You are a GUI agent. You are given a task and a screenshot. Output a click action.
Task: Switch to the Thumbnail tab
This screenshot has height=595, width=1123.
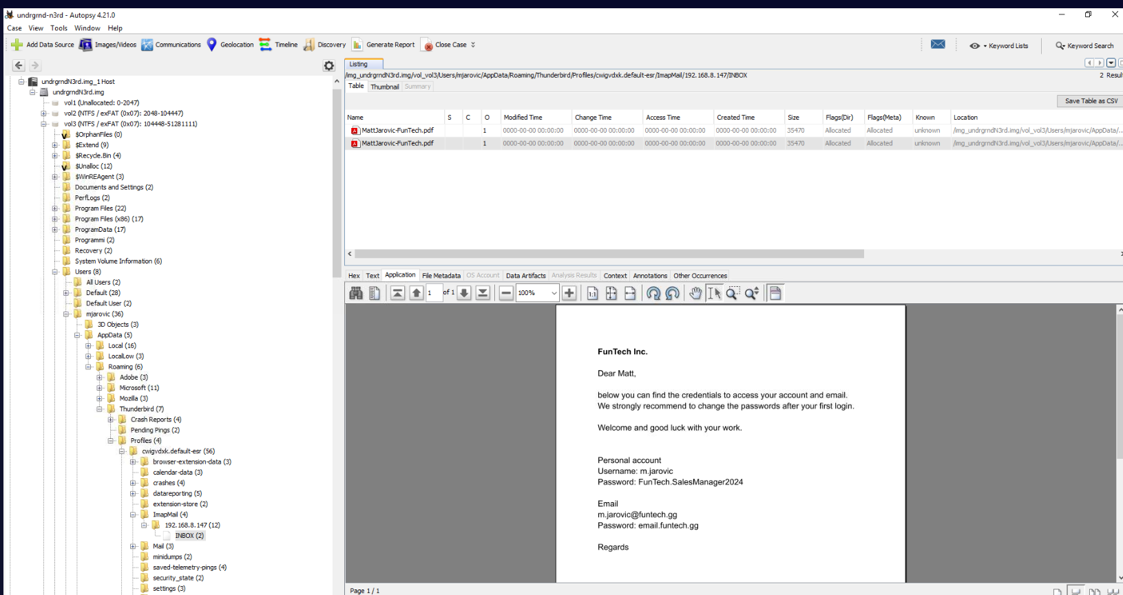(384, 87)
